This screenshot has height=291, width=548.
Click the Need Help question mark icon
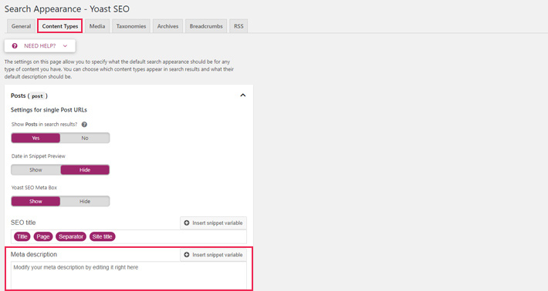click(x=15, y=46)
